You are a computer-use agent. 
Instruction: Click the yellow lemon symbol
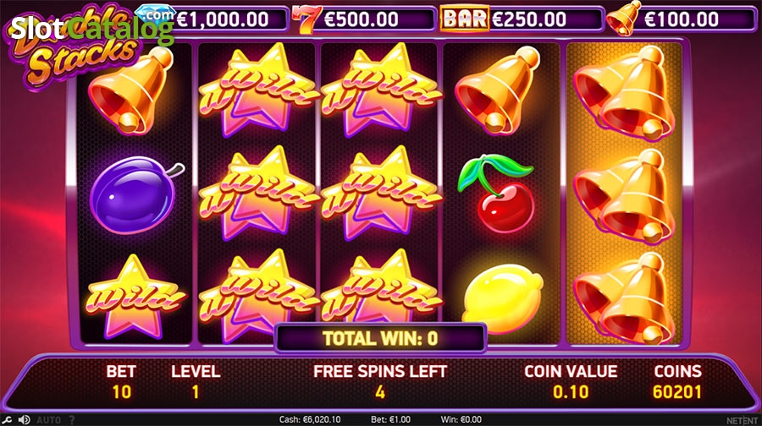point(502,298)
